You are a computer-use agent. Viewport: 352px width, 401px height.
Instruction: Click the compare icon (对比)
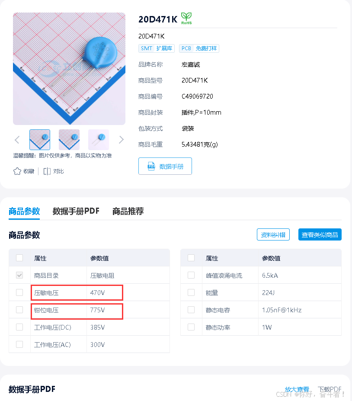[47, 171]
